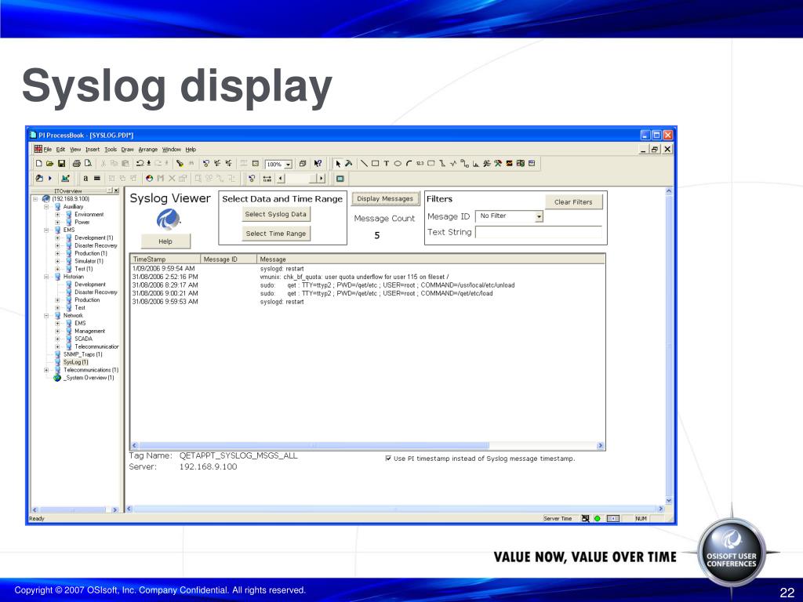Click the context Help arrow-question icon
Viewport: 803px width, 602px height.
click(x=318, y=164)
